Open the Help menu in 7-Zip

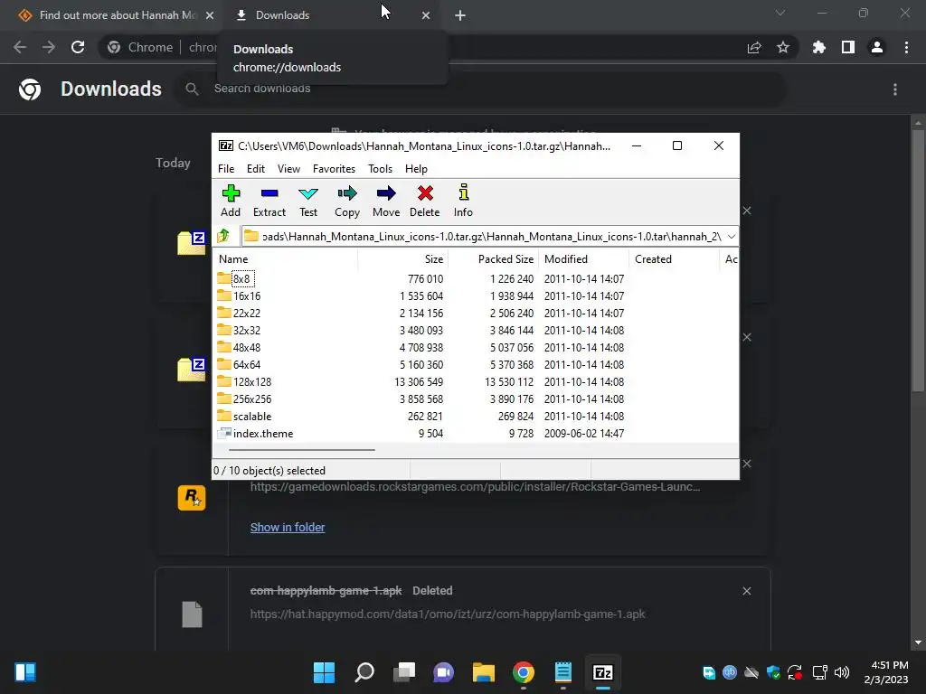tap(416, 169)
